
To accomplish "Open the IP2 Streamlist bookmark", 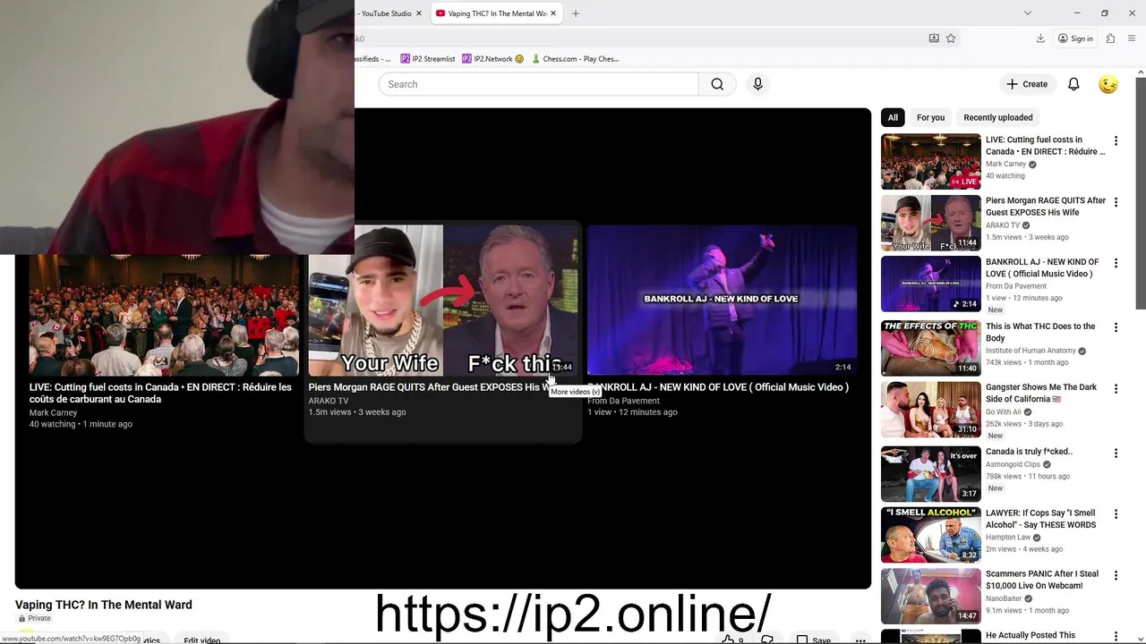I will [x=428, y=59].
